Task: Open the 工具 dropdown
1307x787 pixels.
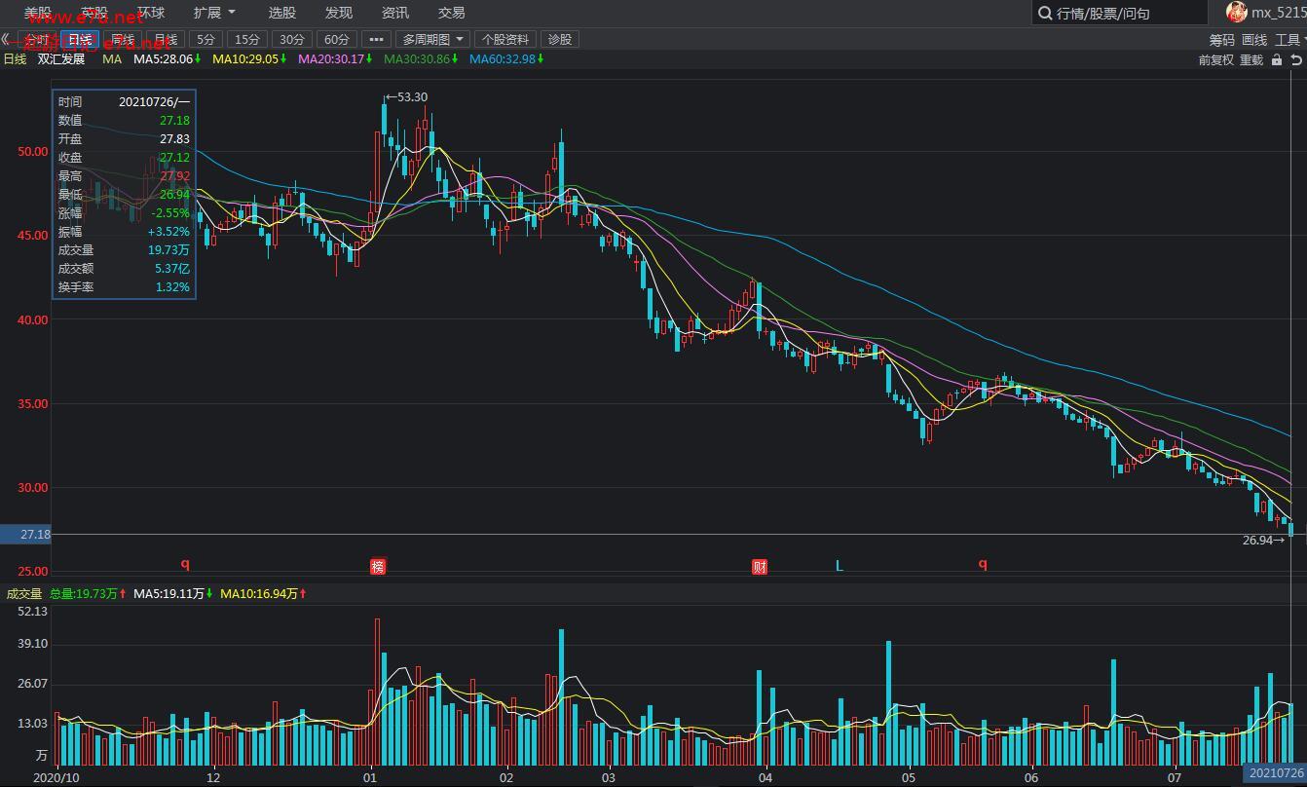Action: (x=1290, y=40)
